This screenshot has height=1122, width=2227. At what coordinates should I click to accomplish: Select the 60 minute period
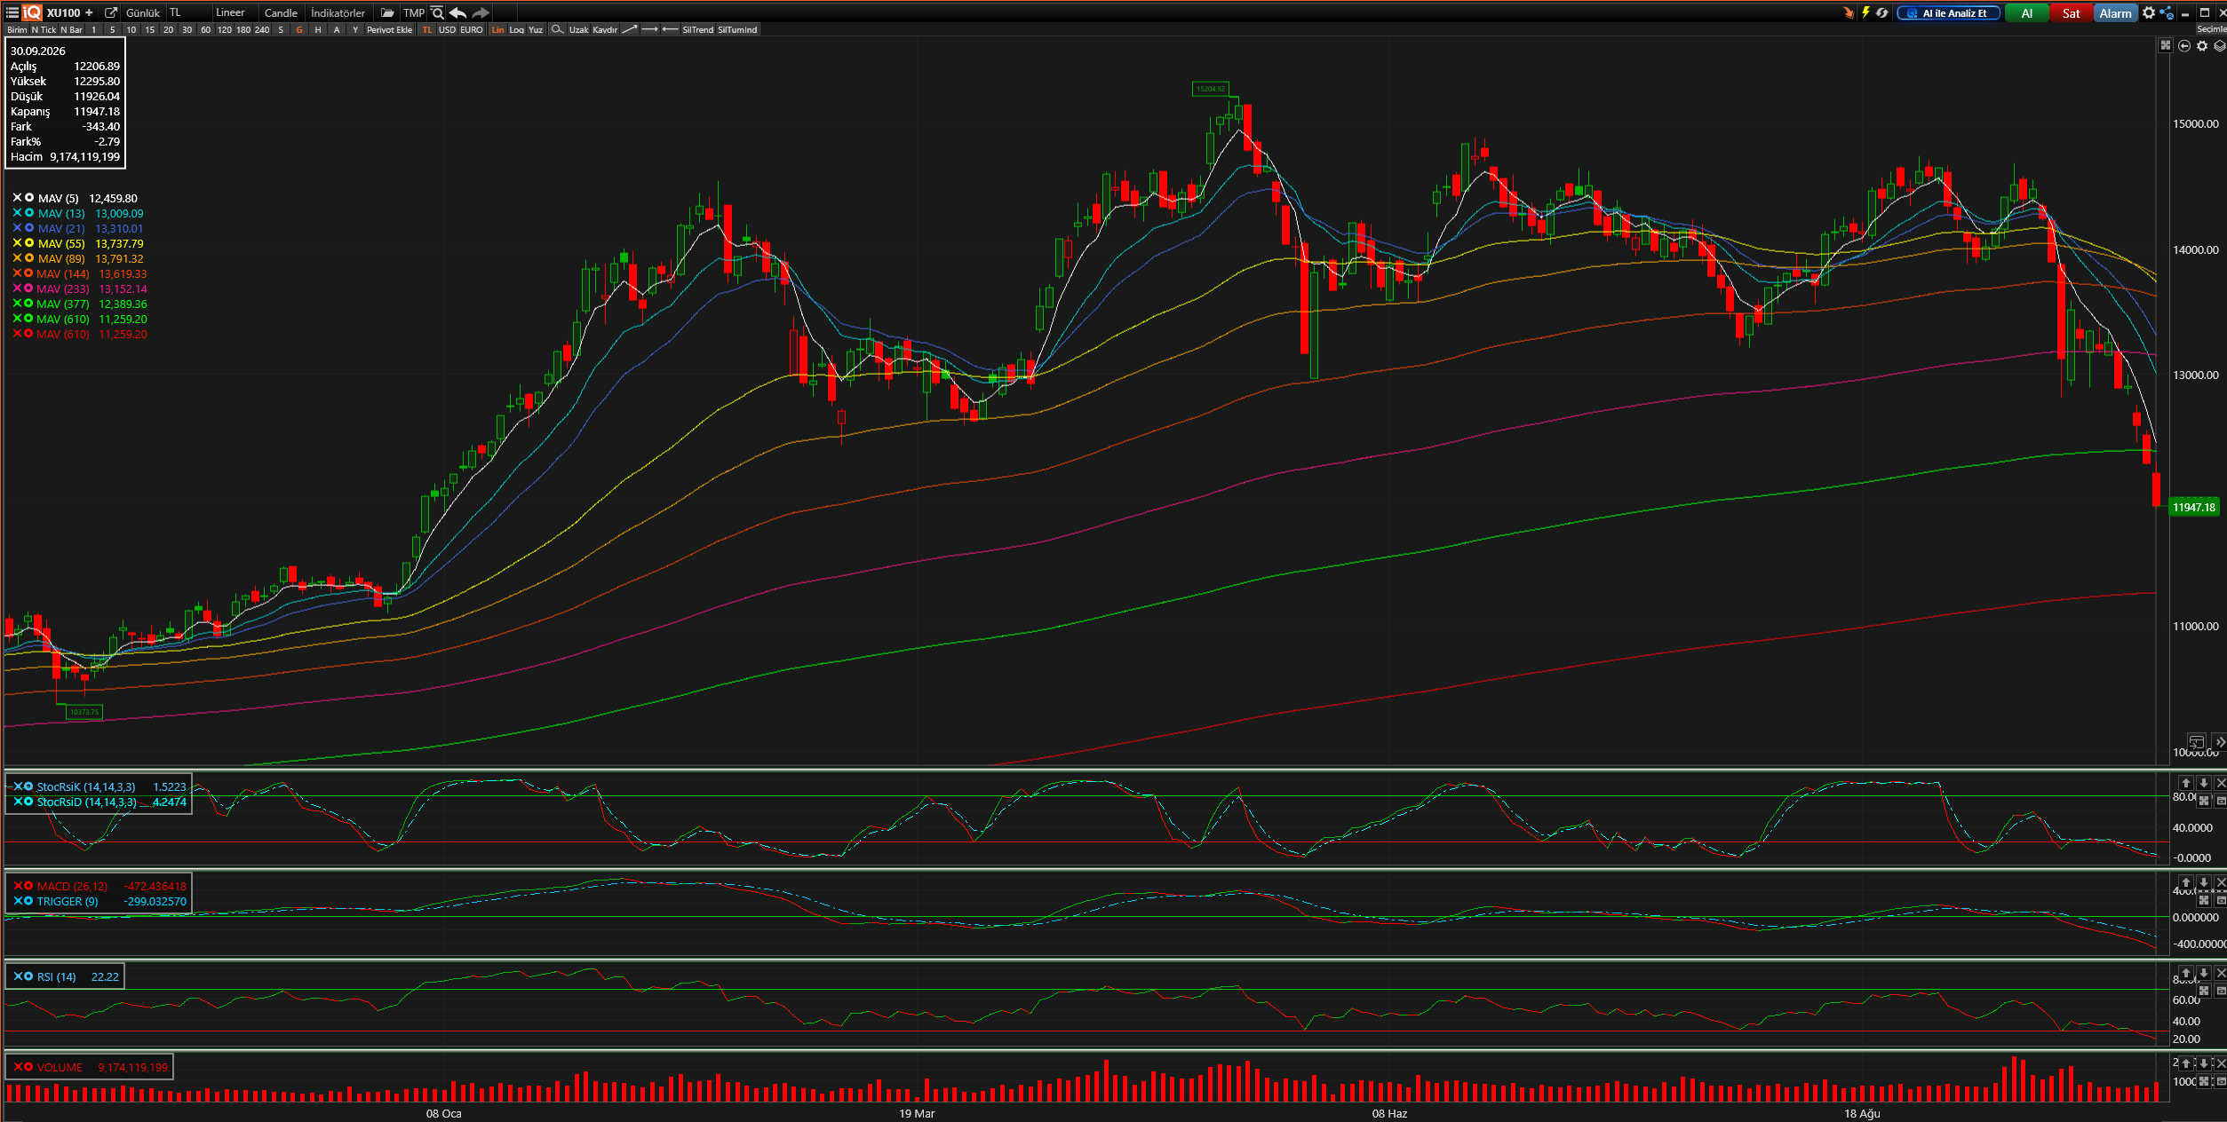click(205, 29)
